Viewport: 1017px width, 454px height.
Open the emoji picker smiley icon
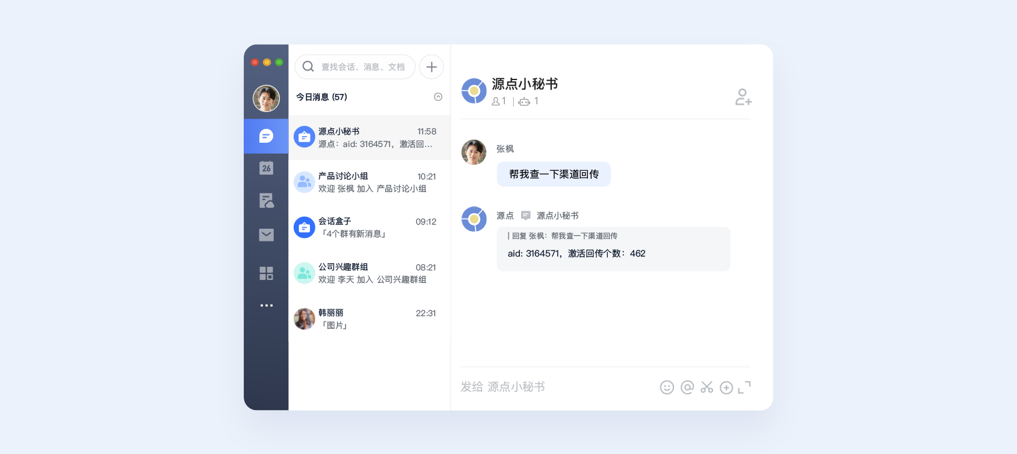point(667,387)
